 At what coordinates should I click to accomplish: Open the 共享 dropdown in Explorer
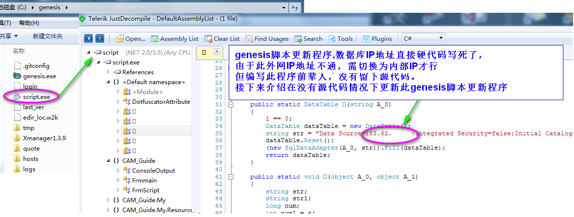(x=9, y=36)
